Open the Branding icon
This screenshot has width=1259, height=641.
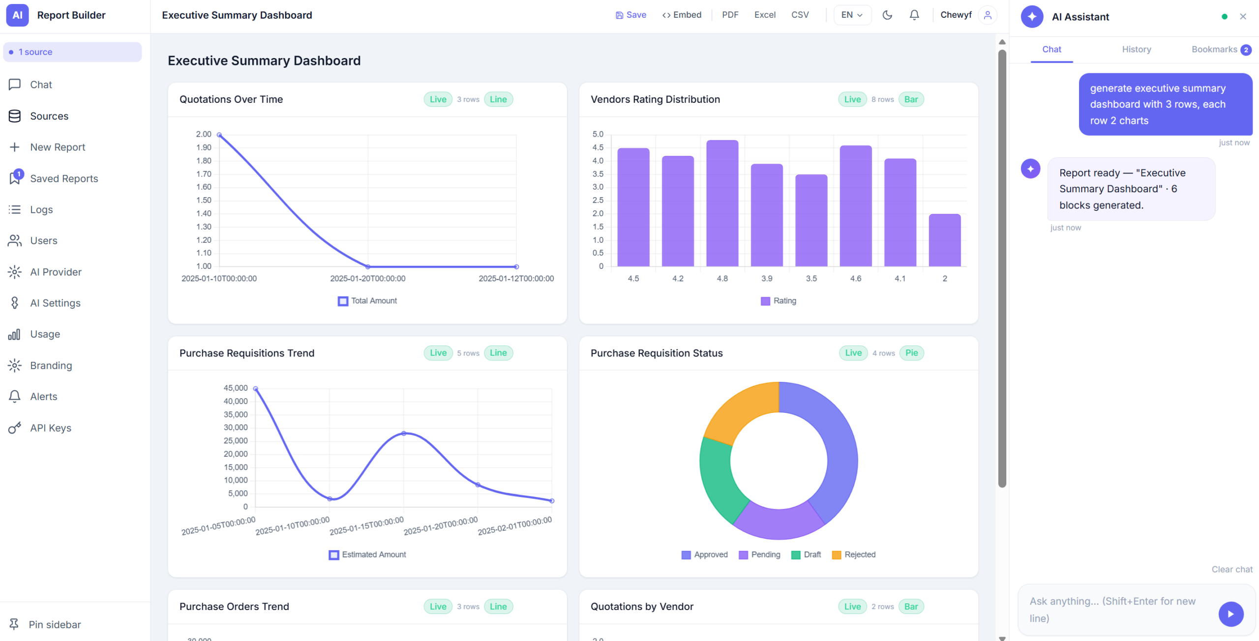15,365
